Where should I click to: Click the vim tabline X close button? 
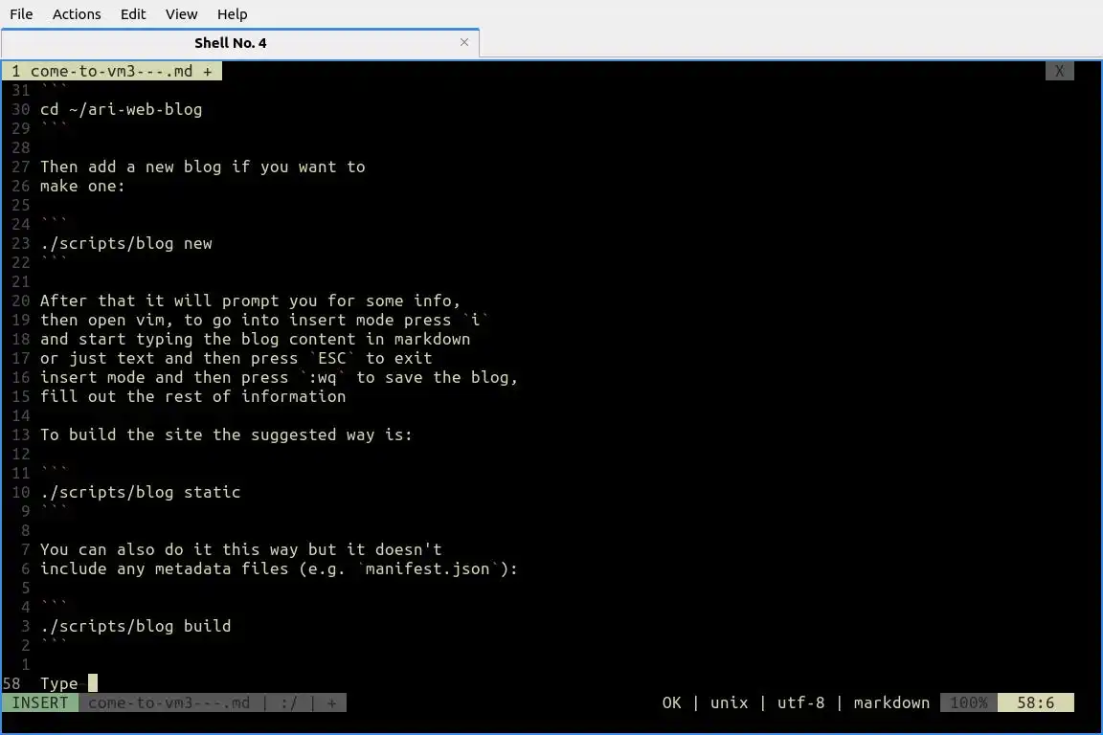tap(1059, 71)
